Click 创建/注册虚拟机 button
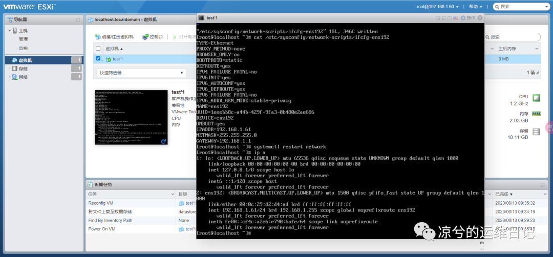Image resolution: width=553 pixels, height=257 pixels. 114,37
